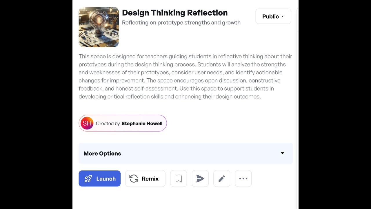Open the Public visibility dropdown

(x=273, y=17)
